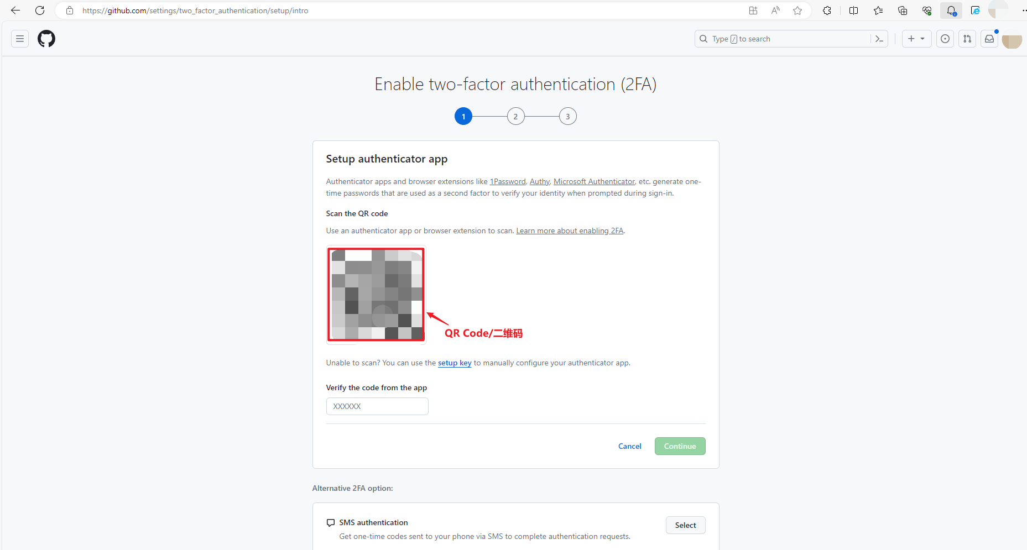Select the browser address bar URL

tap(195, 11)
